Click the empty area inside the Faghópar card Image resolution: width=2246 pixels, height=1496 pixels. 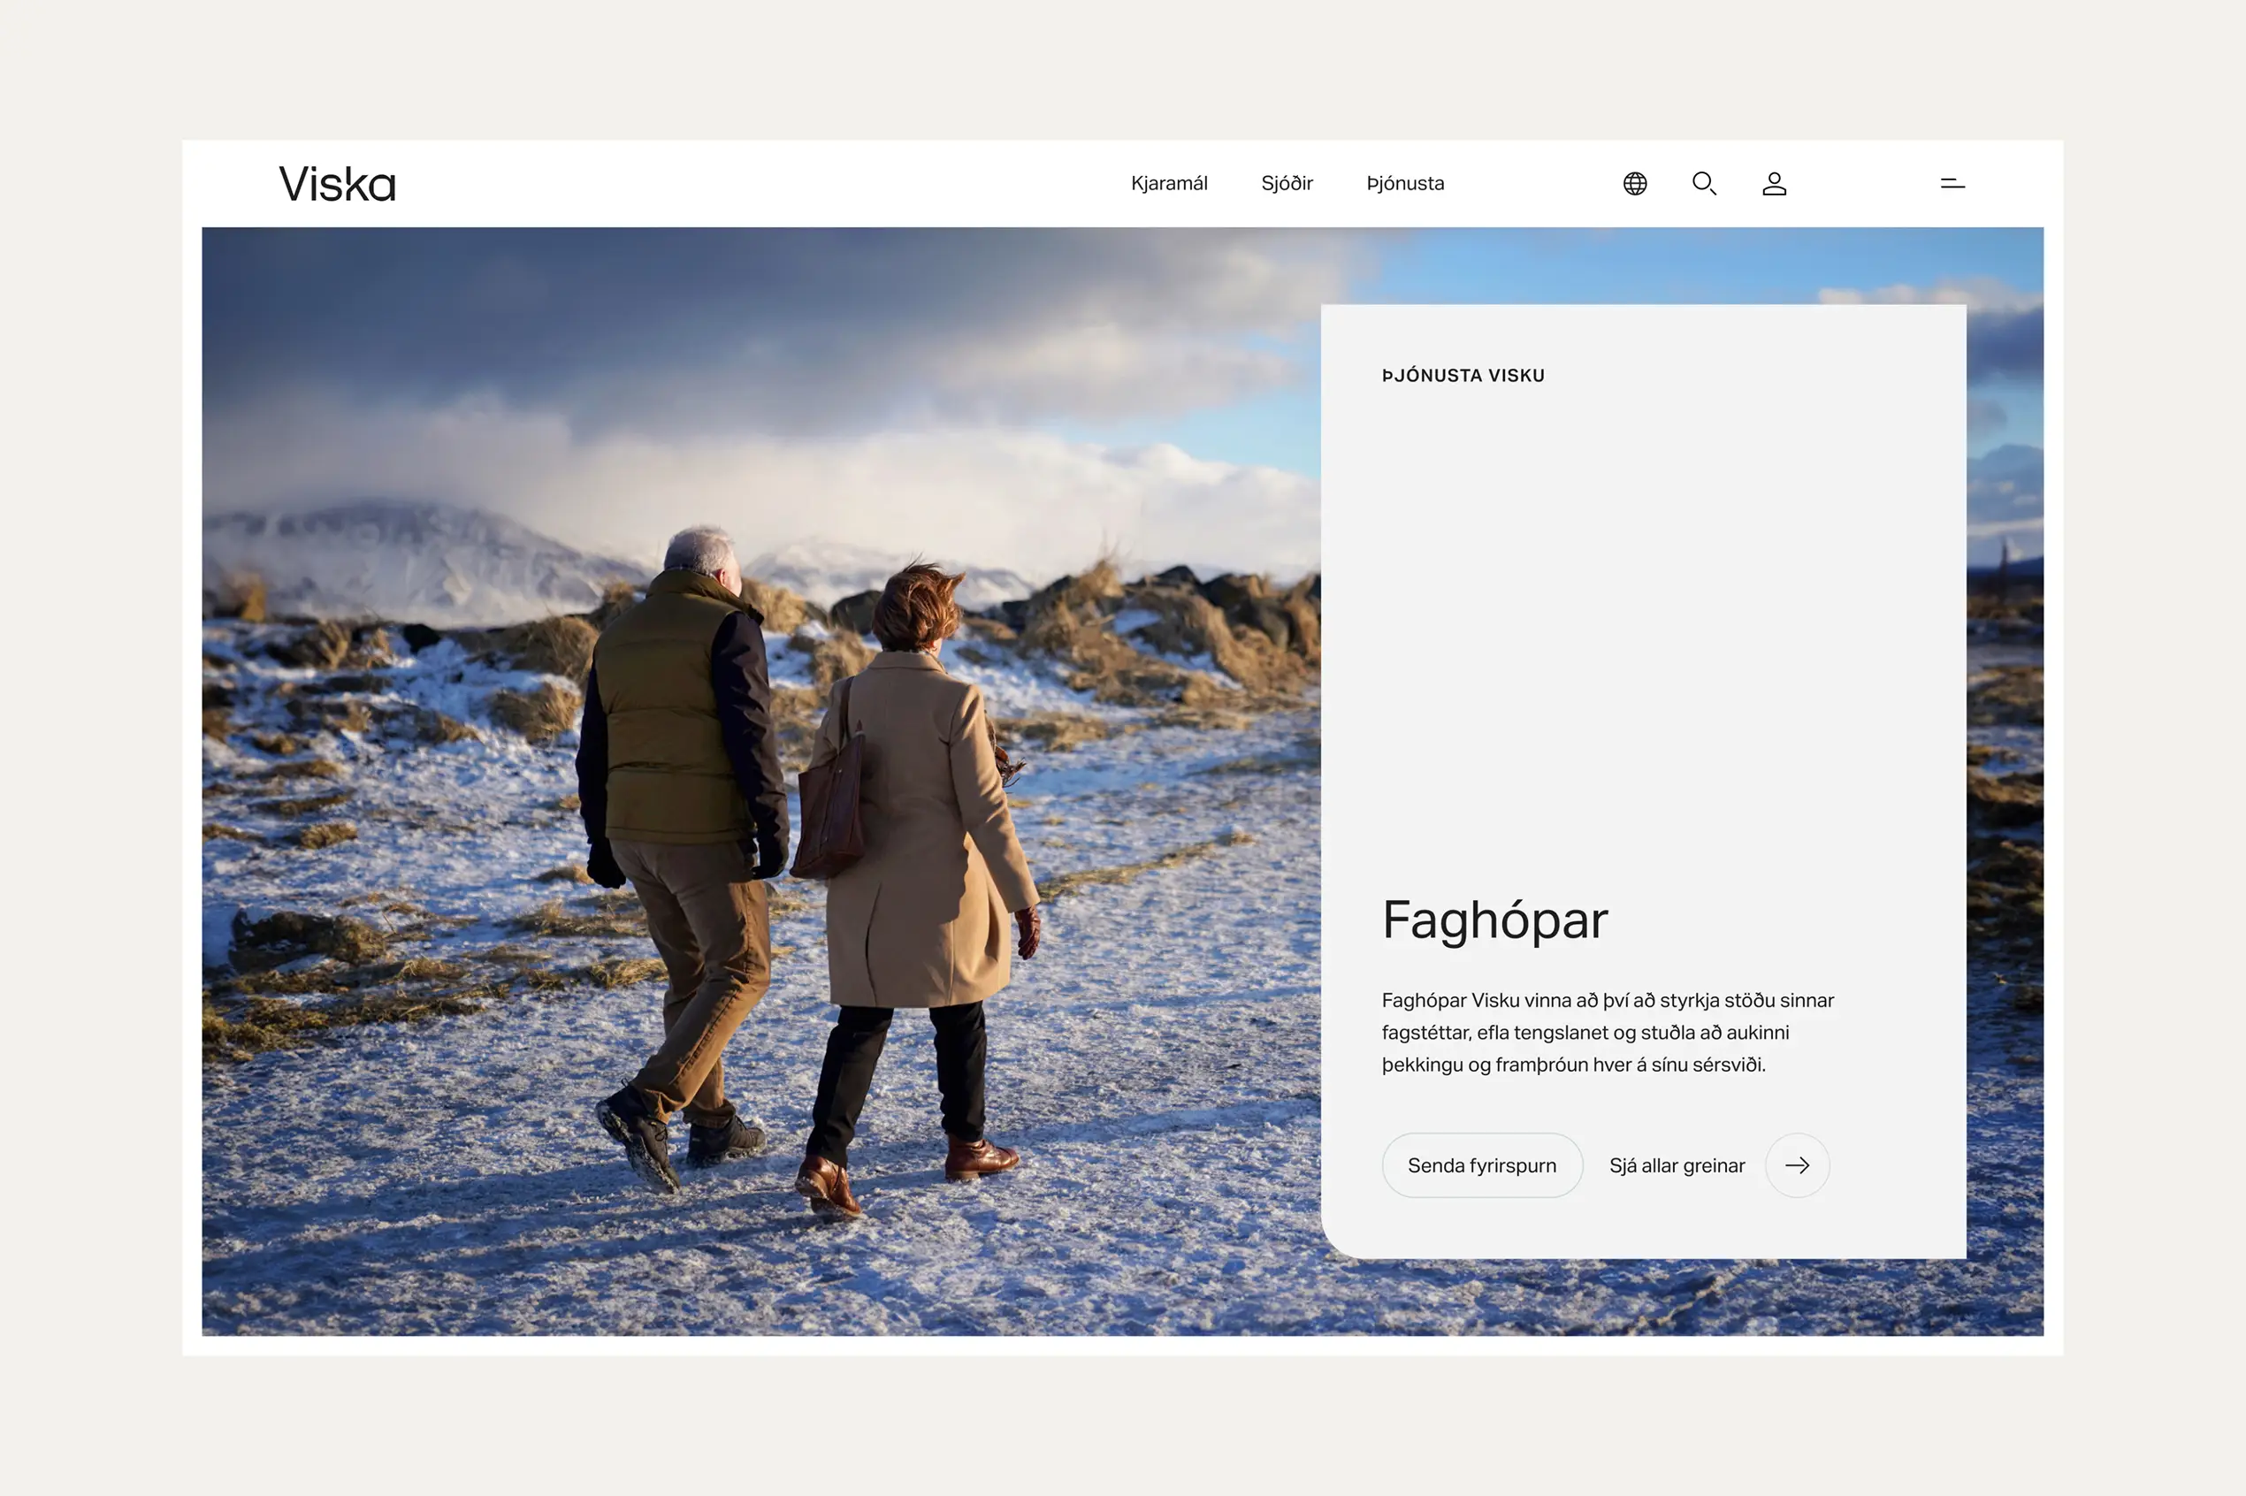click(1641, 620)
